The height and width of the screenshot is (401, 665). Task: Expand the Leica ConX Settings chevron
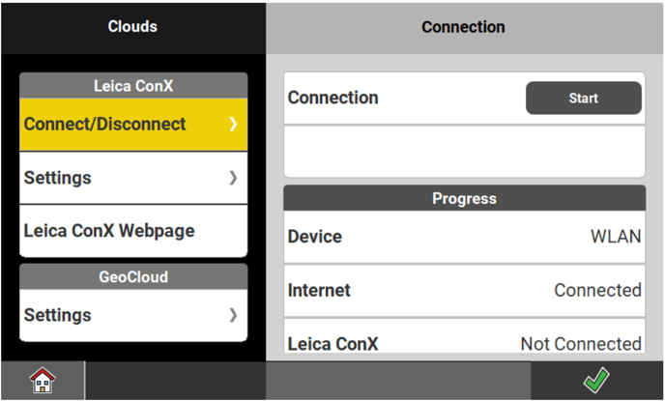(x=233, y=178)
